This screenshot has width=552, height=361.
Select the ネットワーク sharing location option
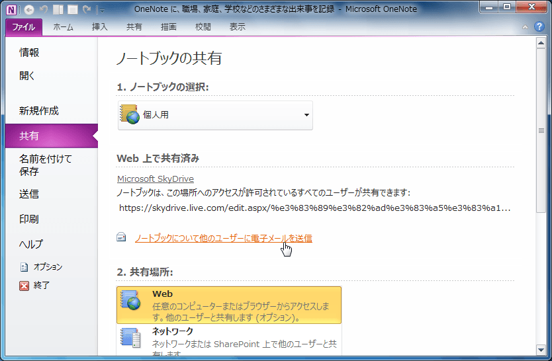229,340
